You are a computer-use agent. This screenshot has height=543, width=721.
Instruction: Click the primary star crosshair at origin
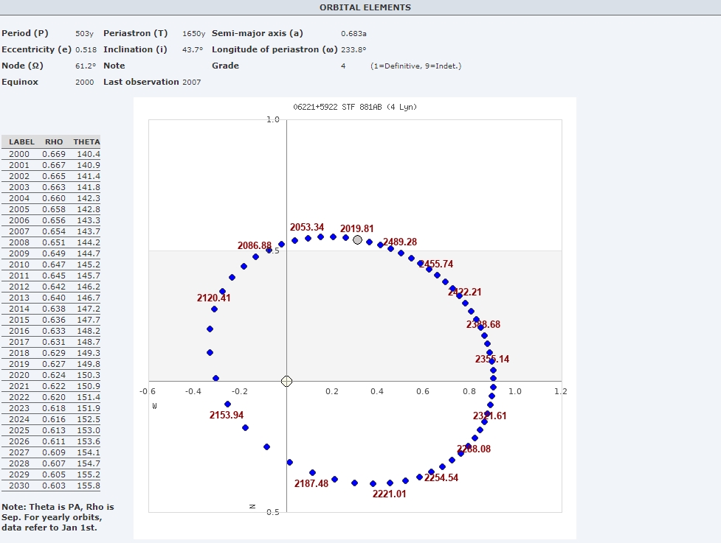287,381
